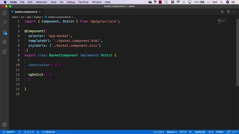Click the user name Neil in menu bar
The image size is (239, 134).
[215, 2]
